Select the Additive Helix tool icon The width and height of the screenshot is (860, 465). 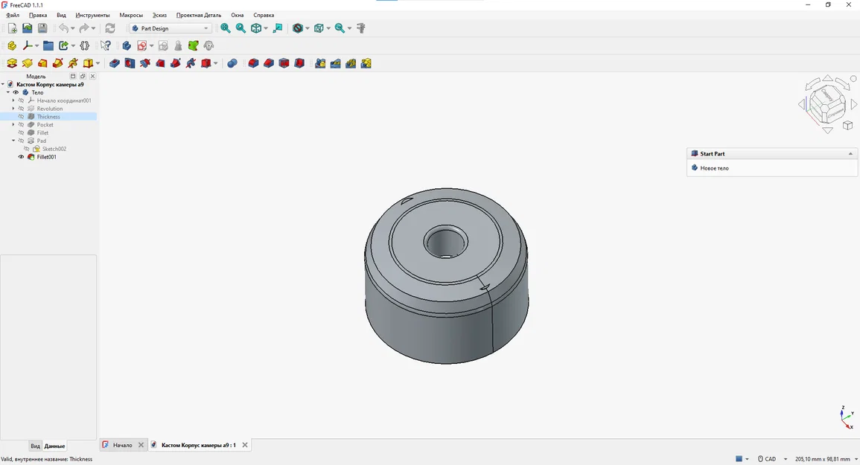74,63
